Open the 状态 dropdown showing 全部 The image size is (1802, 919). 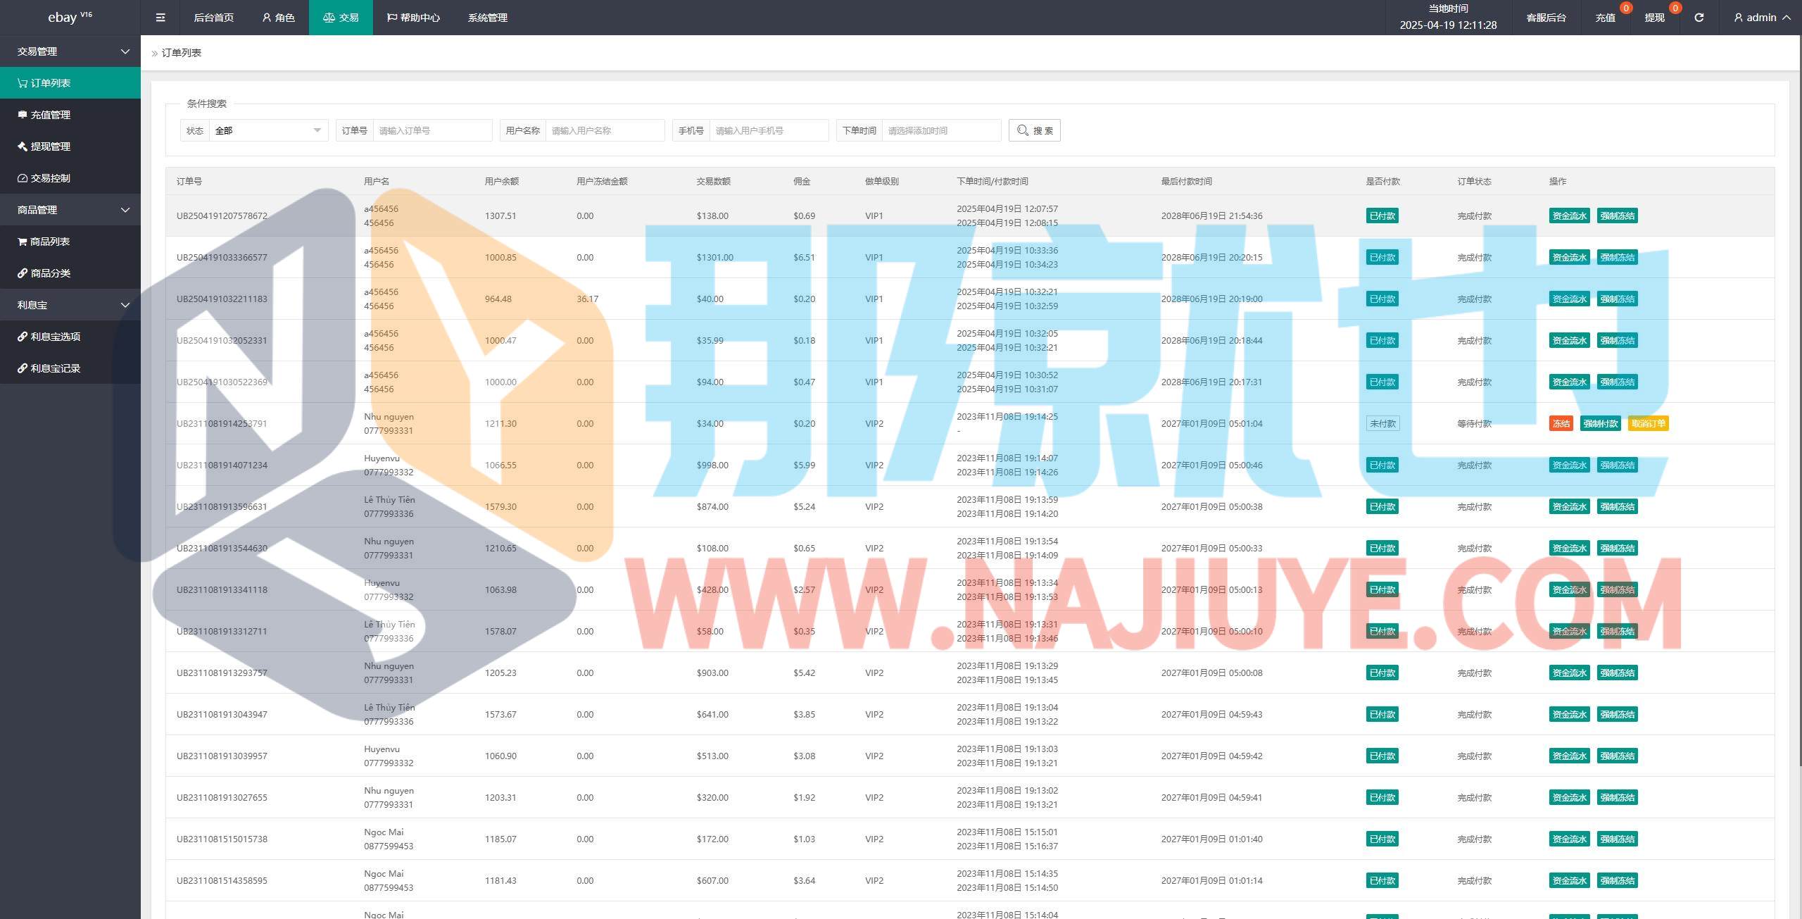coord(267,130)
